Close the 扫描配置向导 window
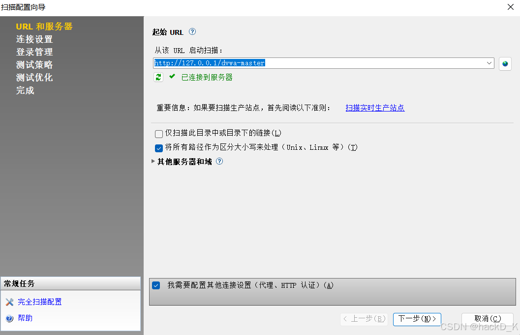The image size is (520, 335). coord(511,7)
